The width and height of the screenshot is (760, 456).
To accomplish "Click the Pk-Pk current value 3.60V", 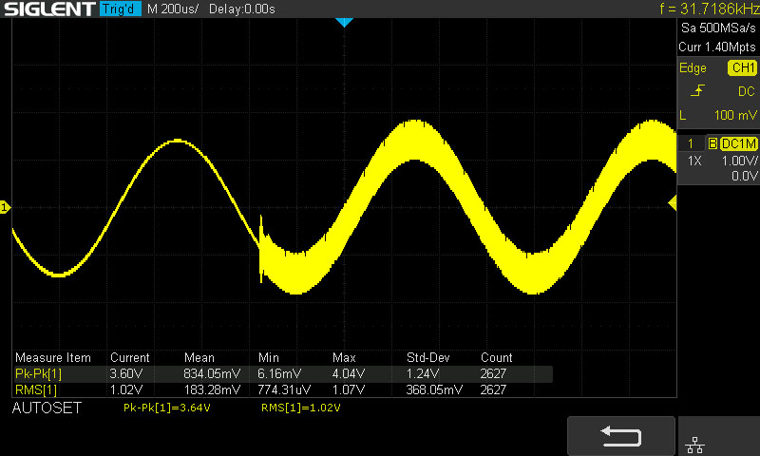I will pyautogui.click(x=126, y=373).
